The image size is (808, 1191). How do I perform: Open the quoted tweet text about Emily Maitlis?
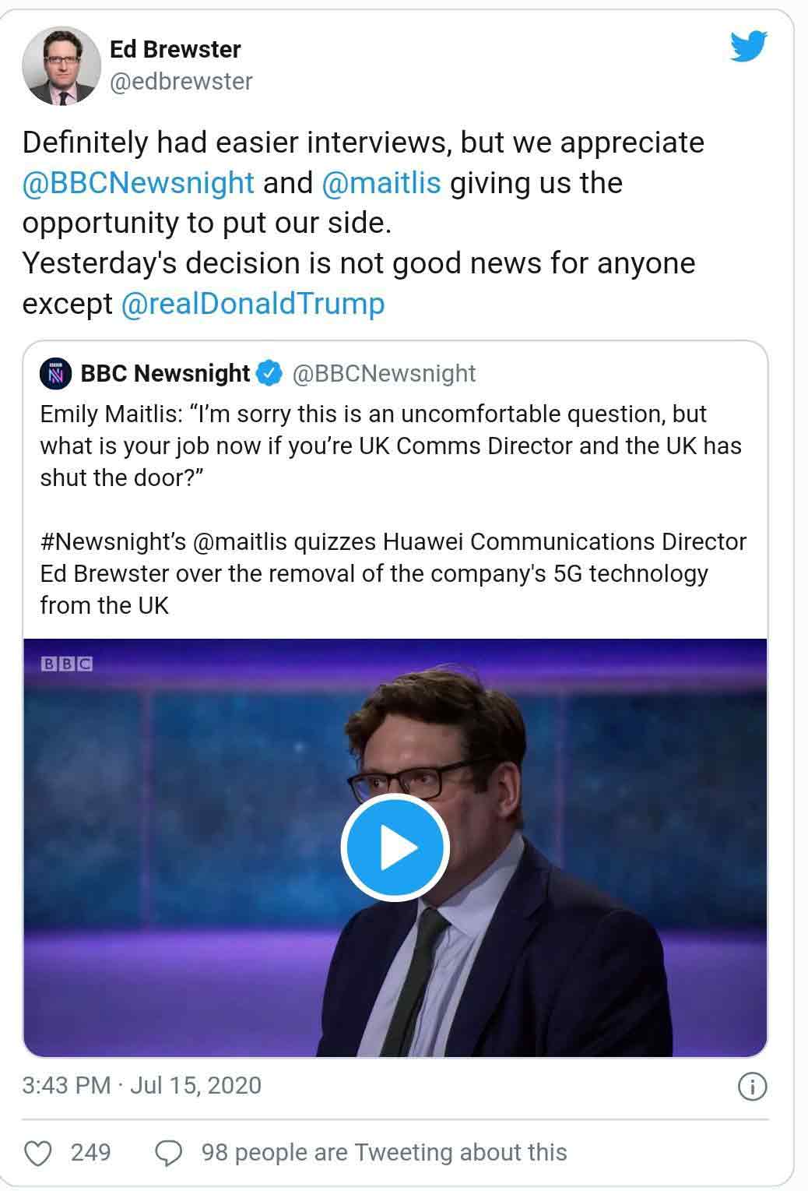(391, 446)
